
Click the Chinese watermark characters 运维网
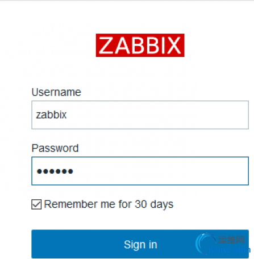tap(231, 240)
